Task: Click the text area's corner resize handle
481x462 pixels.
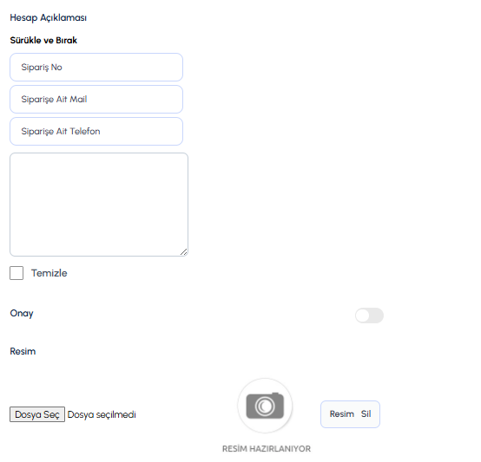Action: (184, 252)
